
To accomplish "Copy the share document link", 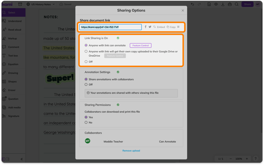I will coord(171,27).
